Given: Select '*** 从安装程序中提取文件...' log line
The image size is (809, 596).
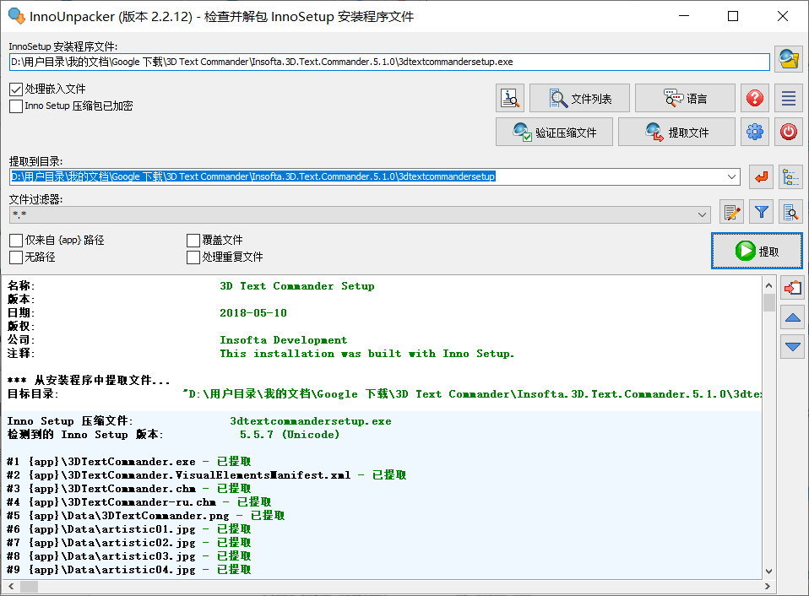Looking at the screenshot, I should [x=89, y=381].
